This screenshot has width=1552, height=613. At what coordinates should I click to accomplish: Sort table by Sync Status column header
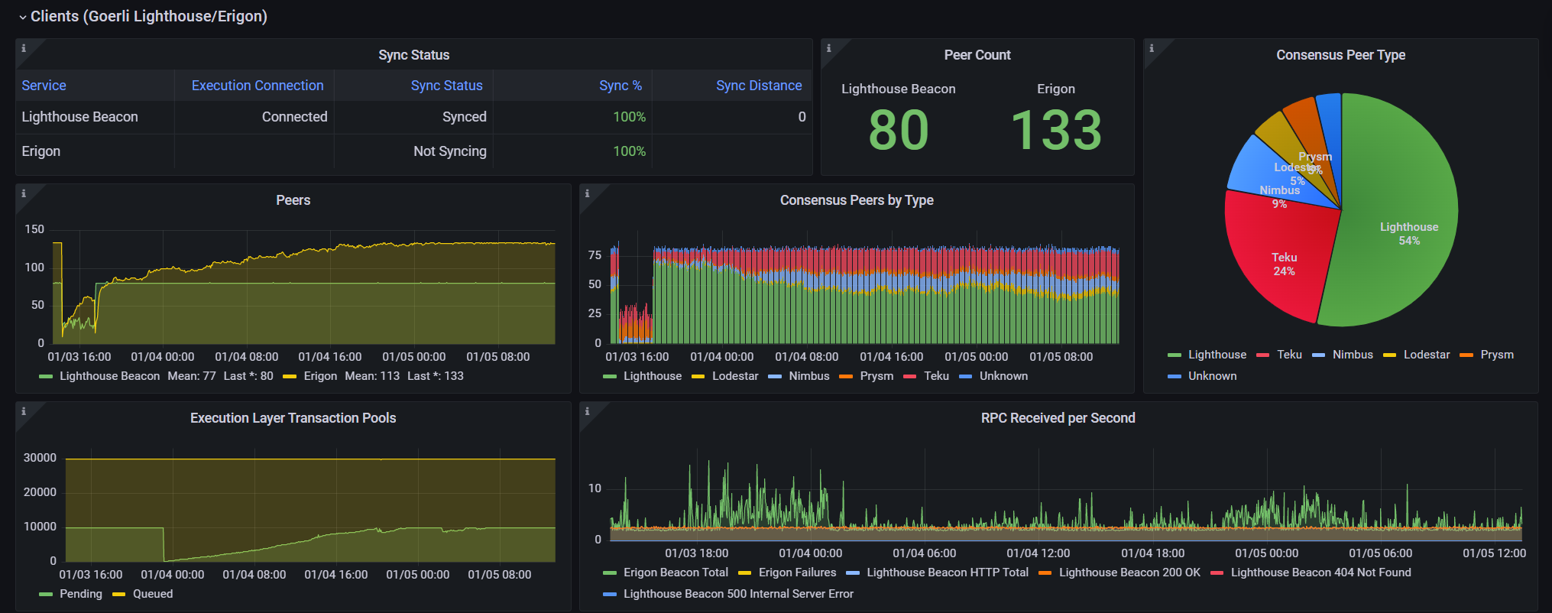pos(446,86)
